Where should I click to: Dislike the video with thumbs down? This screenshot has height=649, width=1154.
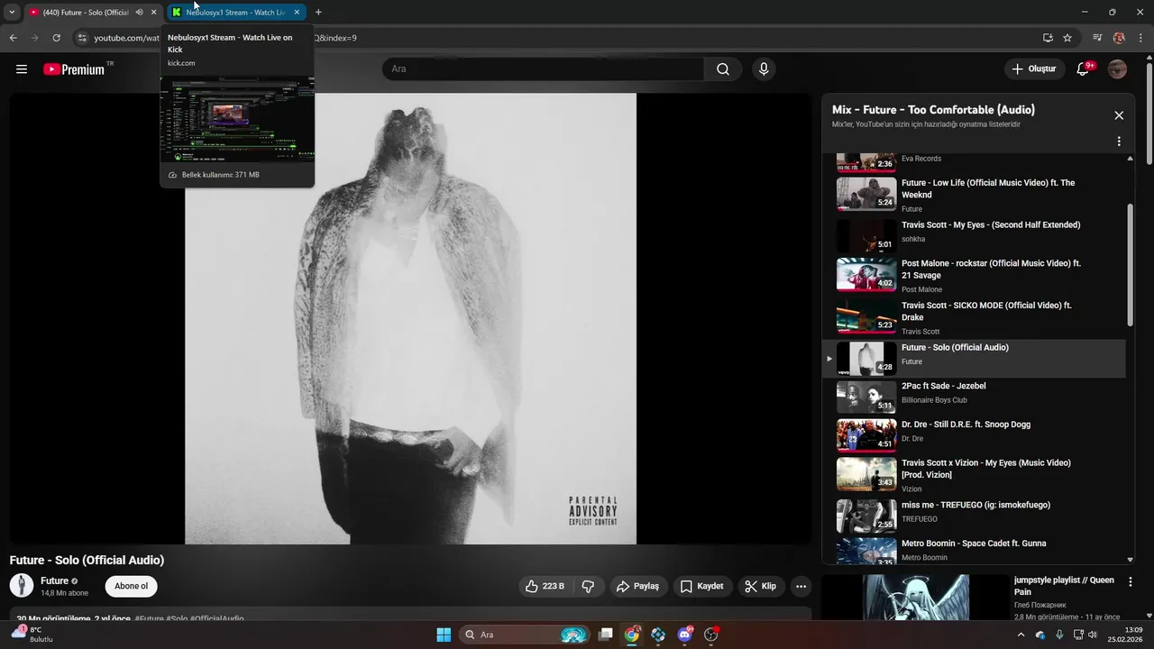[x=588, y=586]
